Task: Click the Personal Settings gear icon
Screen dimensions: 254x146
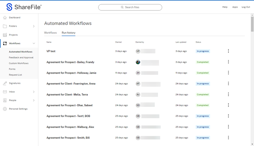Action: coord(5,109)
